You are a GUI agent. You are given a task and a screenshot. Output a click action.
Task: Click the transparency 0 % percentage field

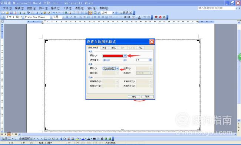pos(142,60)
